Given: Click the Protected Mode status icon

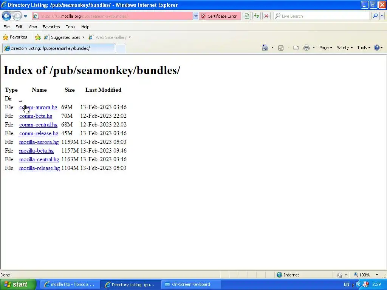Looking at the screenshot, I should pyautogui.click(x=340, y=275).
